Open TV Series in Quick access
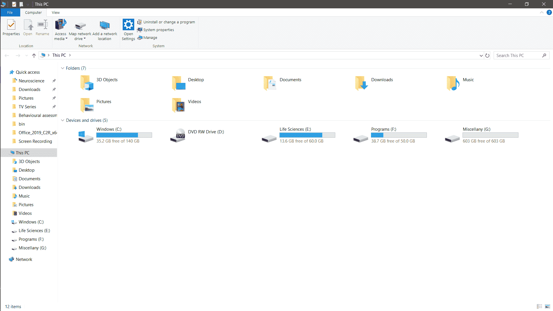The height and width of the screenshot is (311, 553). [x=27, y=107]
